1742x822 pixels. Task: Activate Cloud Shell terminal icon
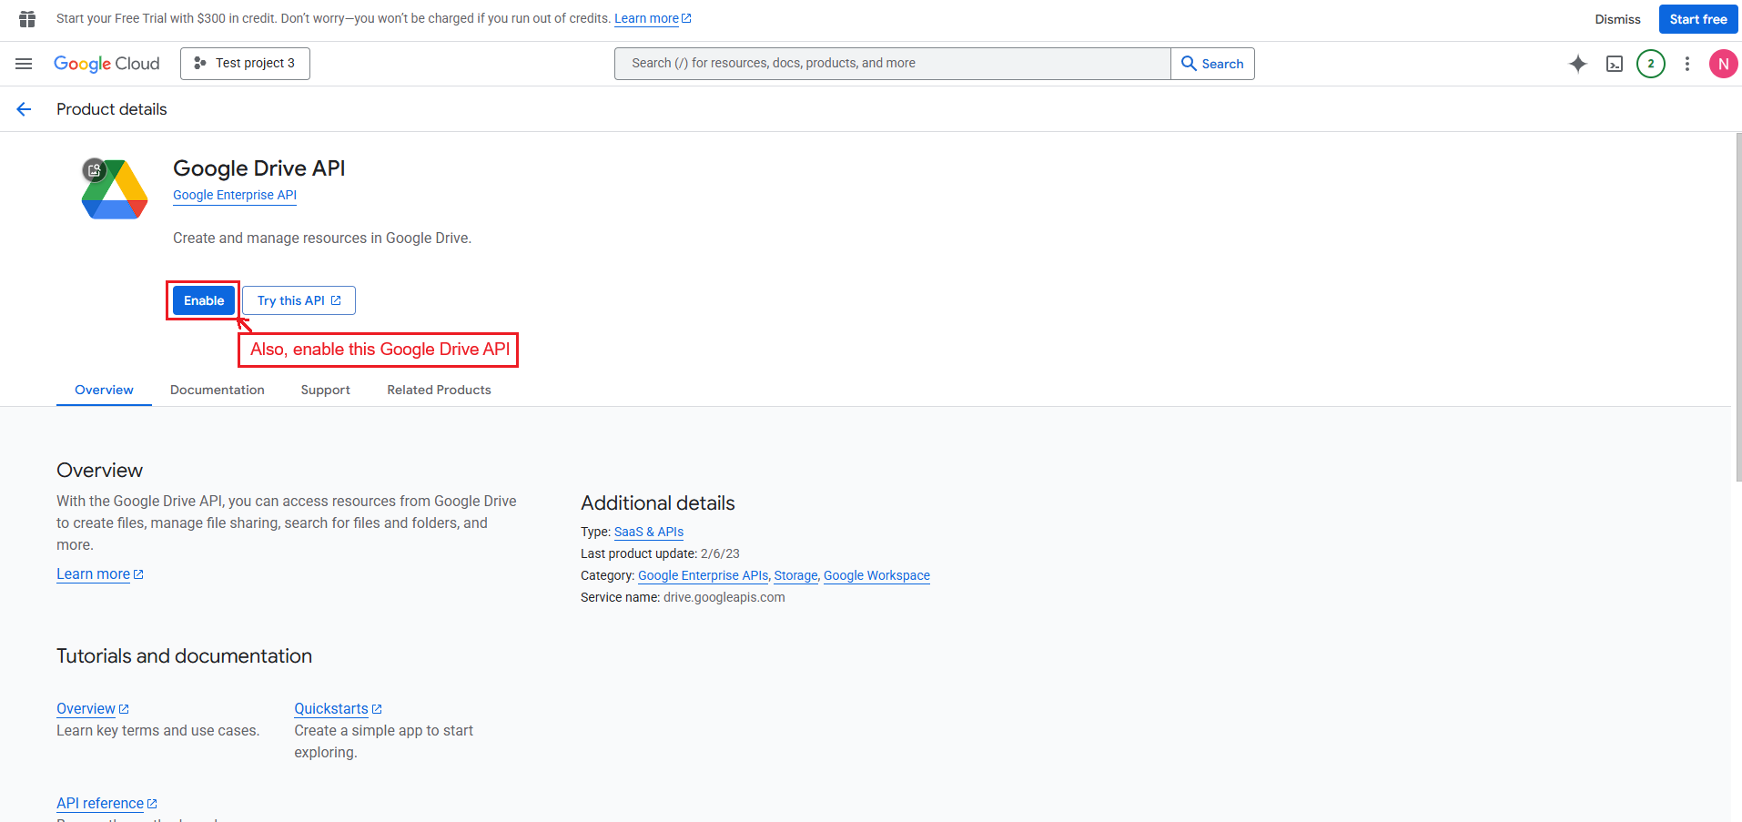tap(1614, 64)
